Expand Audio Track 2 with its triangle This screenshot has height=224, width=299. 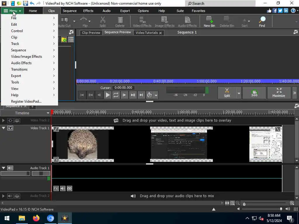pyautogui.click(x=4, y=196)
